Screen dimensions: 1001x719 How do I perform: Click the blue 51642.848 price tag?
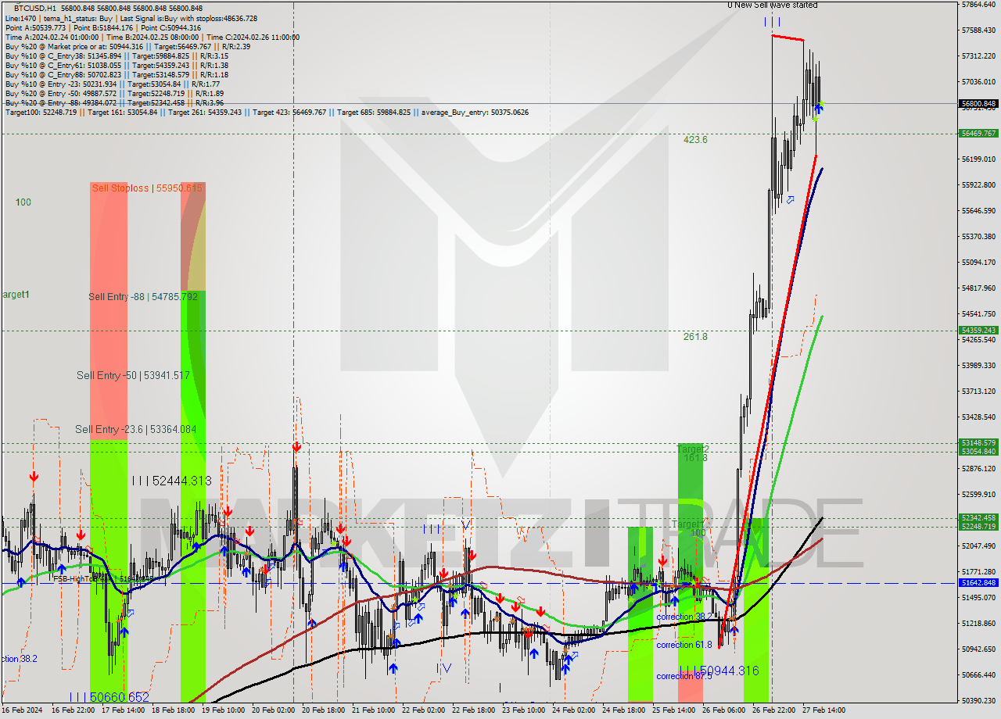click(978, 583)
